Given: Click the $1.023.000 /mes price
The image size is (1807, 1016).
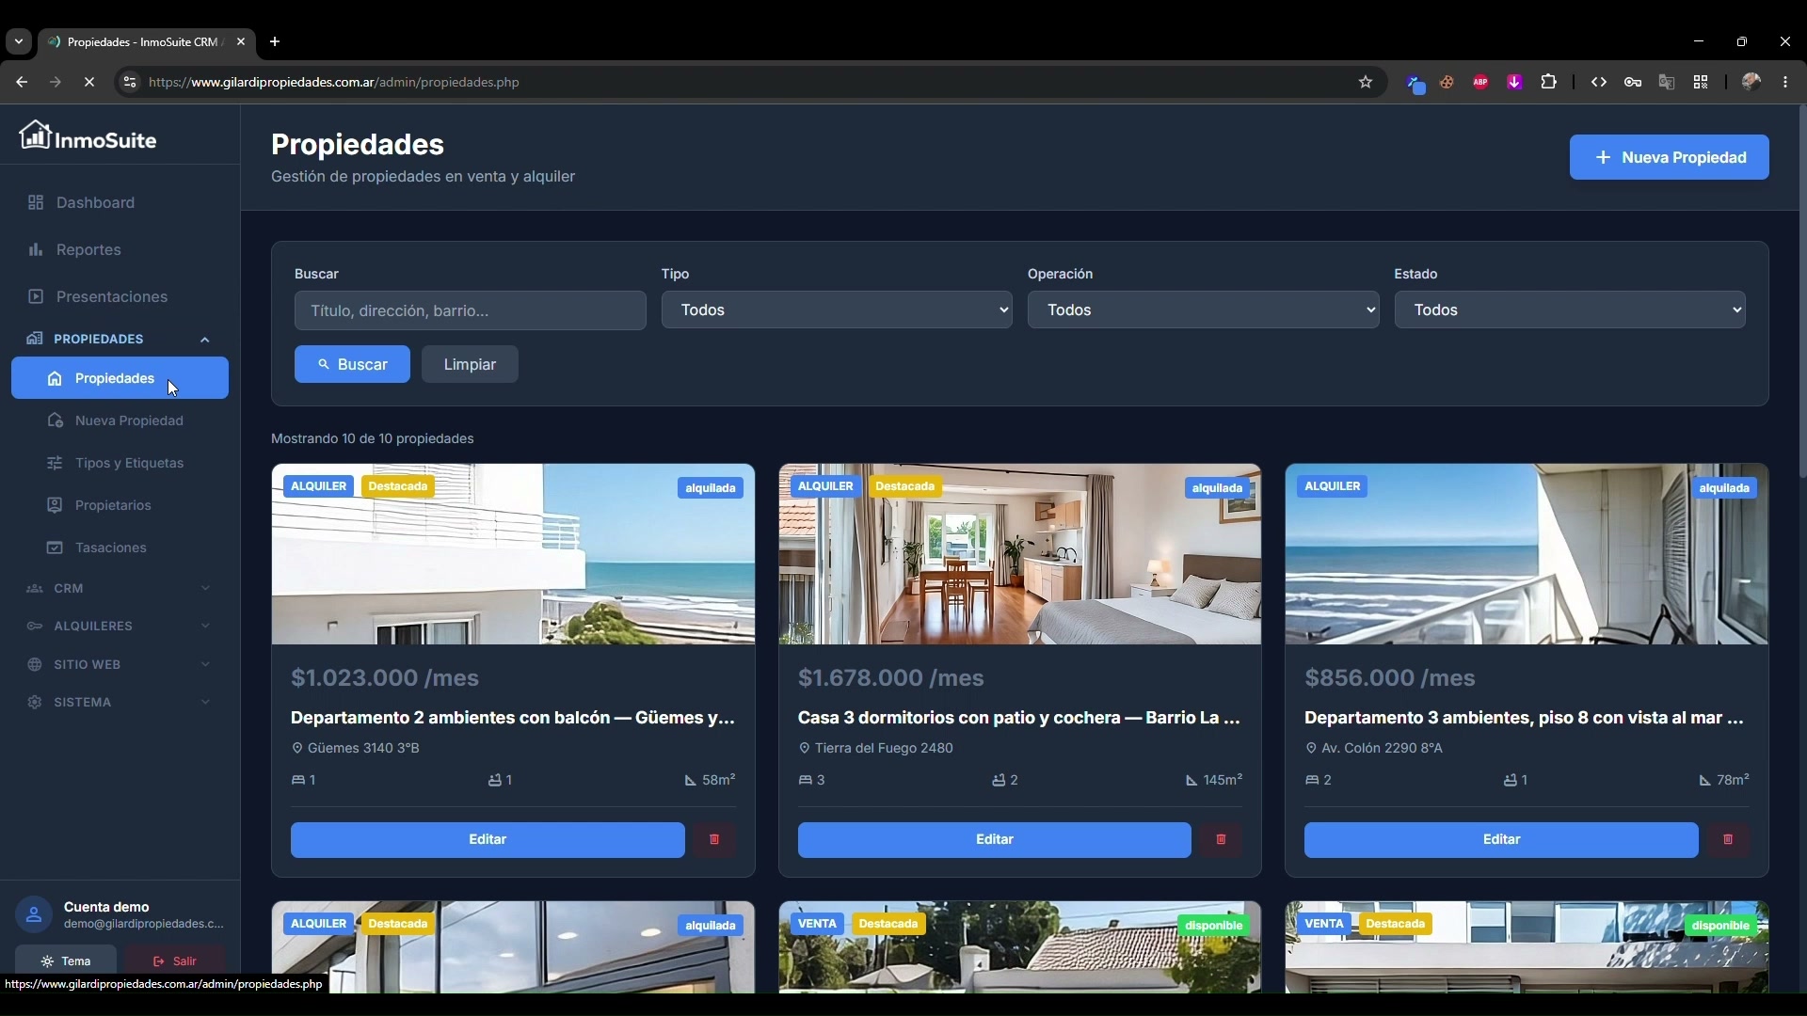Looking at the screenshot, I should [x=385, y=678].
